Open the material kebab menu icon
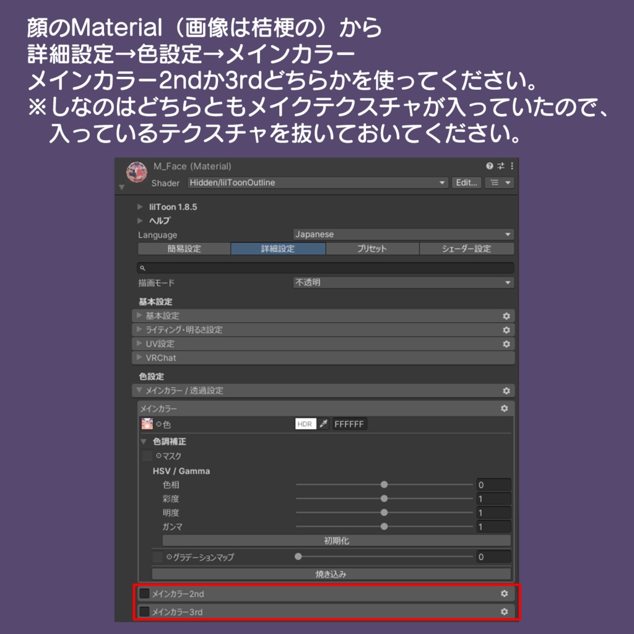The height and width of the screenshot is (634, 634). 512,166
